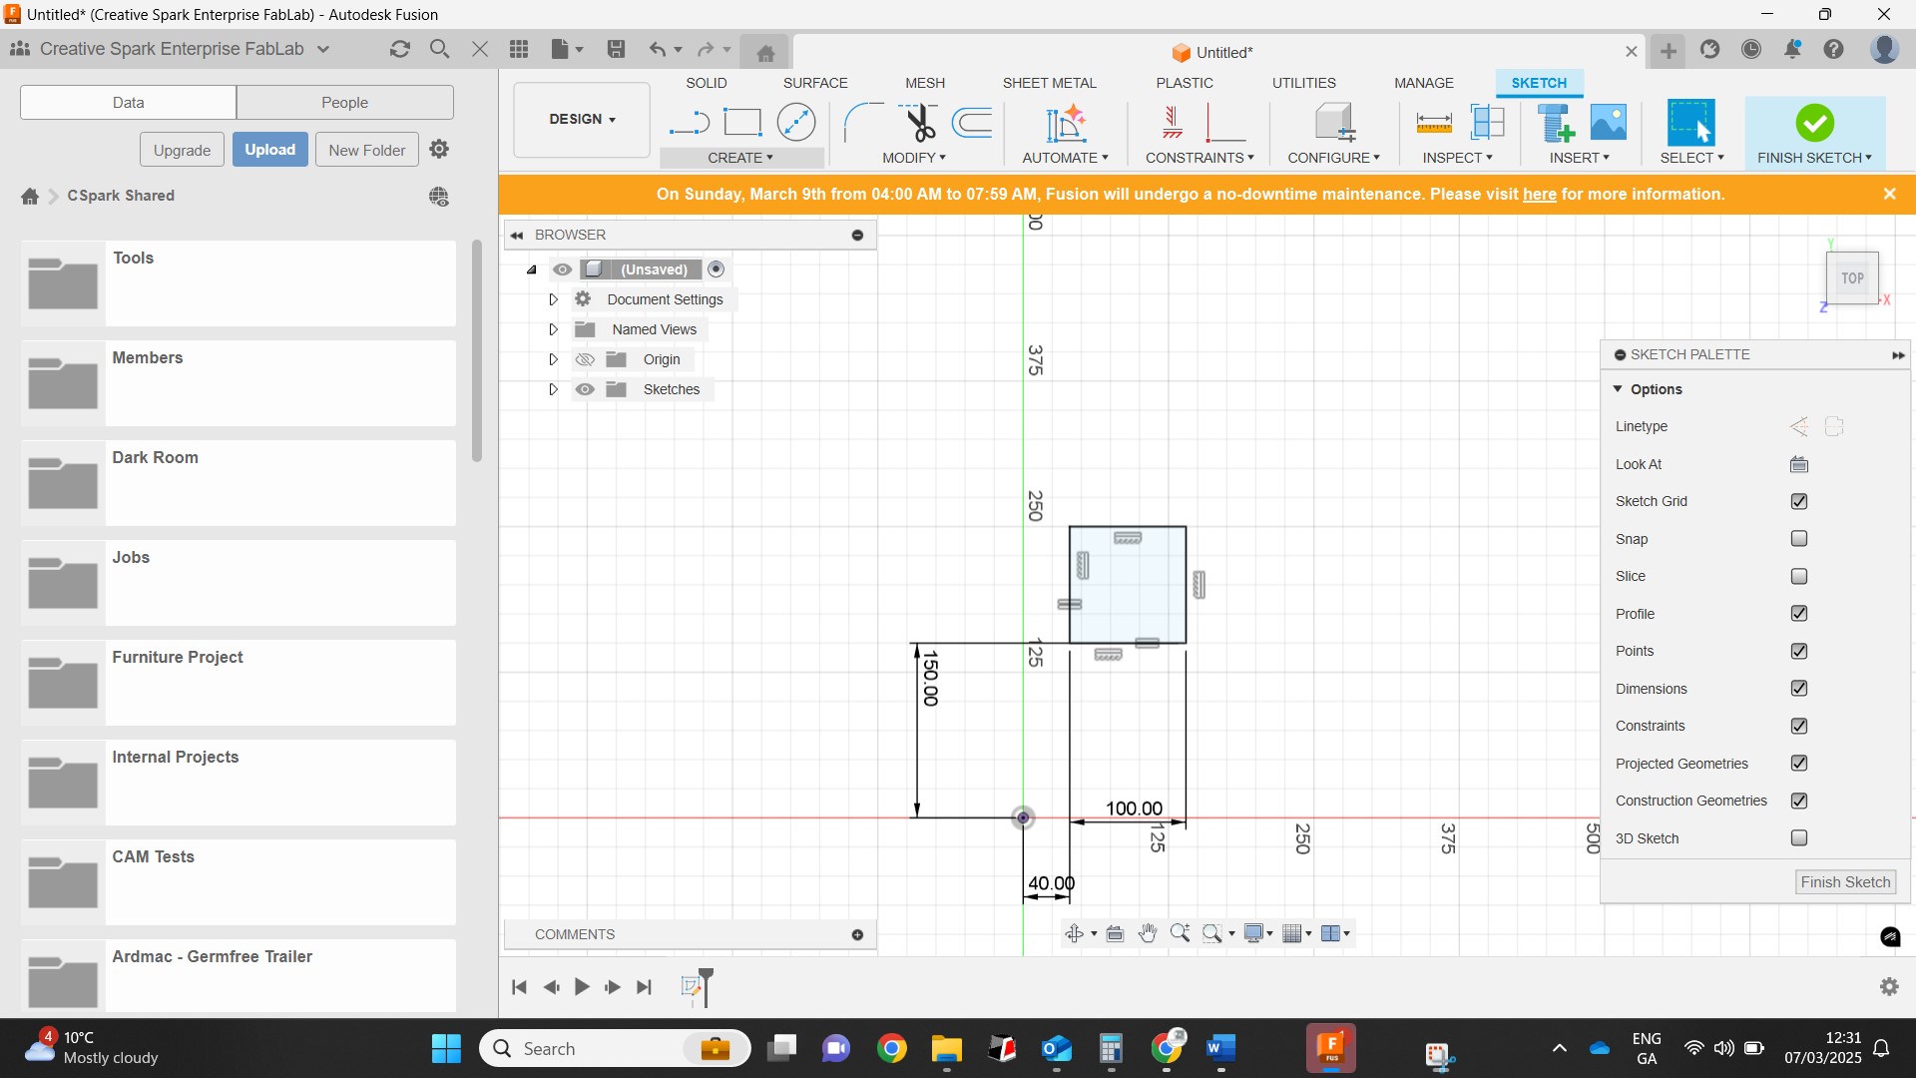Toggle the Points checkbox
The width and height of the screenshot is (1916, 1078).
tap(1799, 651)
